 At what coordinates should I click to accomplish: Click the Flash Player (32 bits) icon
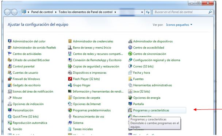point(70,79)
